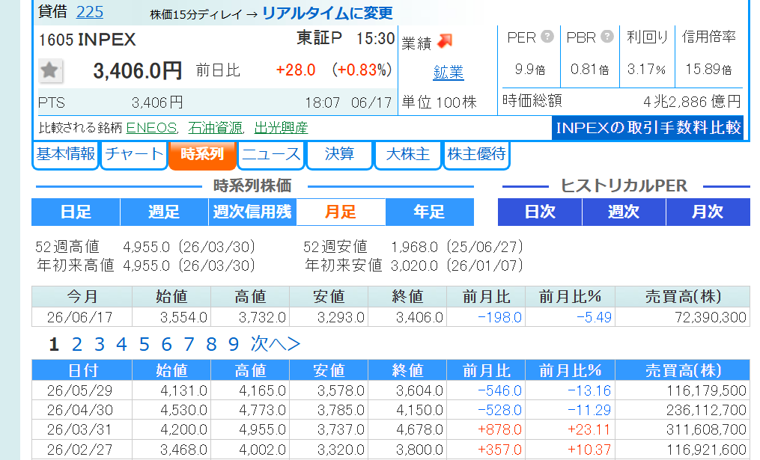The height and width of the screenshot is (460, 760).
Task: Open 日次 historical PER
Action: (540, 212)
